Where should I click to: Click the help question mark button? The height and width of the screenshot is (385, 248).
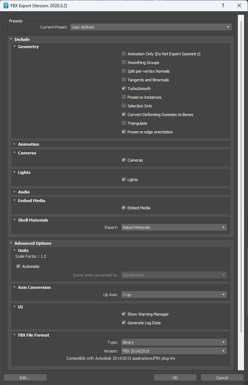[x=223, y=6]
